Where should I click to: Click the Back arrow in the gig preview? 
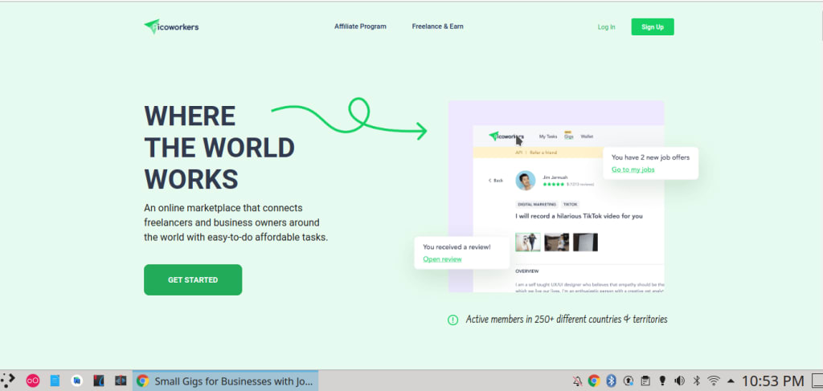495,181
